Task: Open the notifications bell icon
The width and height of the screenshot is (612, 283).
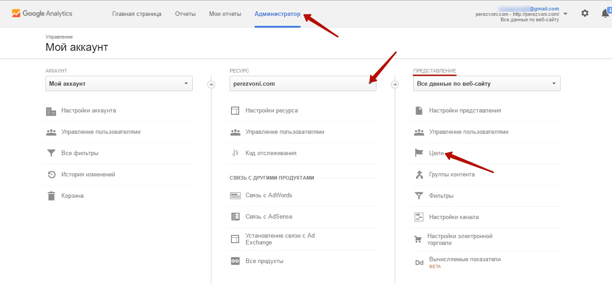Action: (605, 14)
